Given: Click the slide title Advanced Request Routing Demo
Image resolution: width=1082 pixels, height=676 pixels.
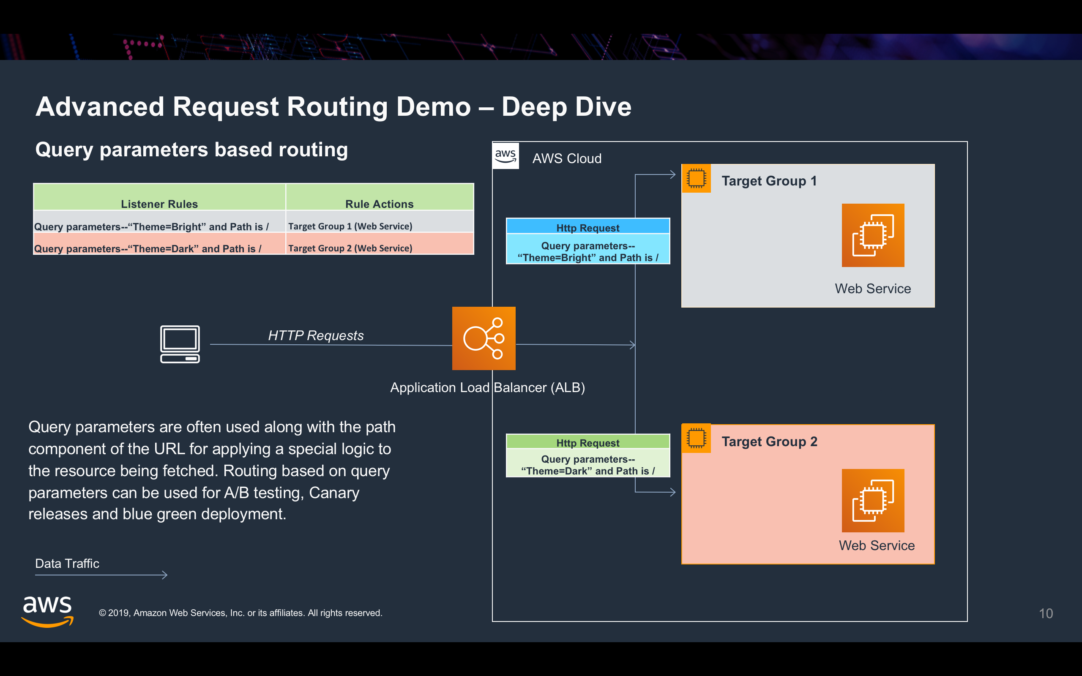Looking at the screenshot, I should 333,106.
